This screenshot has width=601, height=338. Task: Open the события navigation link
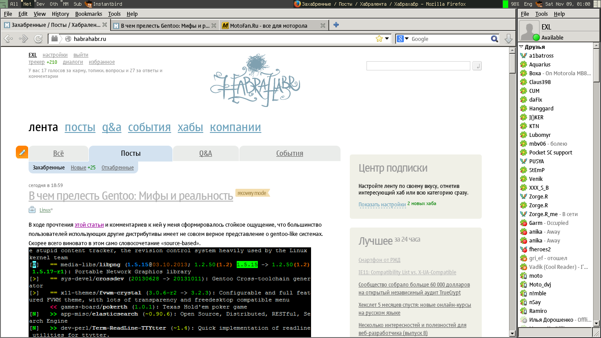pyautogui.click(x=150, y=128)
